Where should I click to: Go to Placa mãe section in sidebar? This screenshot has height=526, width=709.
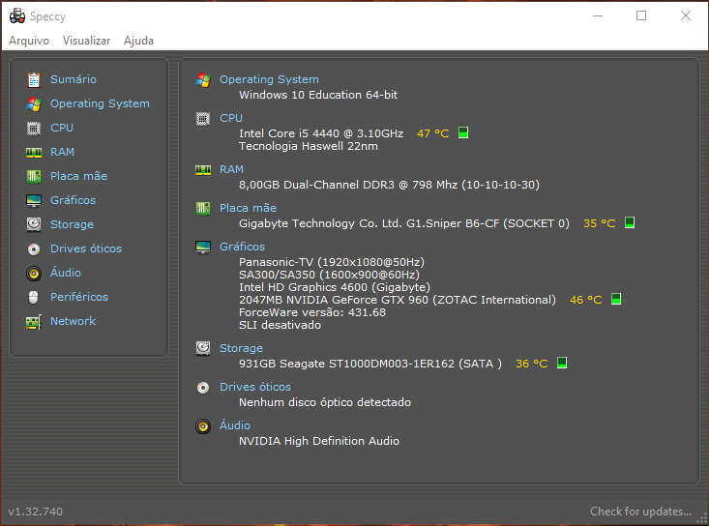pos(78,176)
